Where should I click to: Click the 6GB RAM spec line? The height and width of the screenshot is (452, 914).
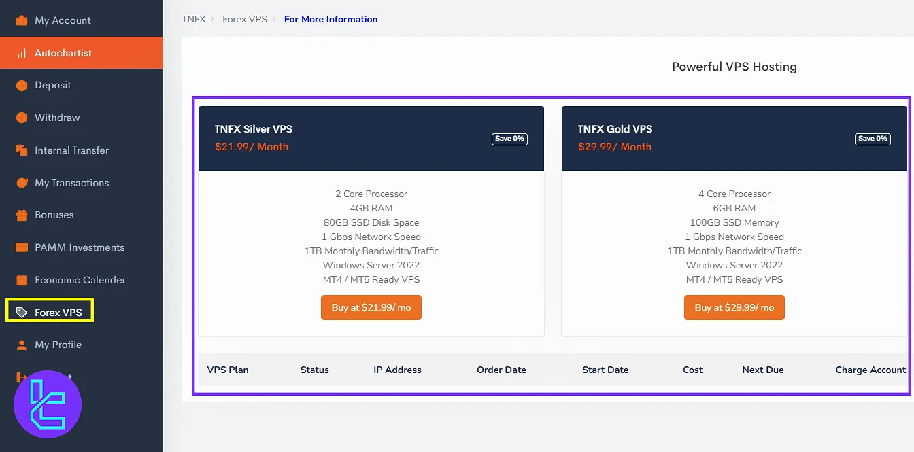(x=734, y=208)
